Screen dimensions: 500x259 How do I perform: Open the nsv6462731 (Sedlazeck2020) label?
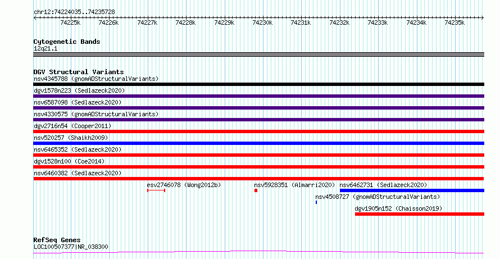pyautogui.click(x=383, y=185)
